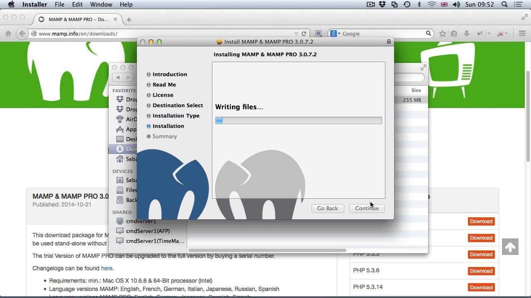Click the lock icon in installer title bar
Screen dimensions: 531x298
coord(389,42)
